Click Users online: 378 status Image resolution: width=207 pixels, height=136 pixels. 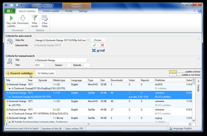click(x=74, y=129)
